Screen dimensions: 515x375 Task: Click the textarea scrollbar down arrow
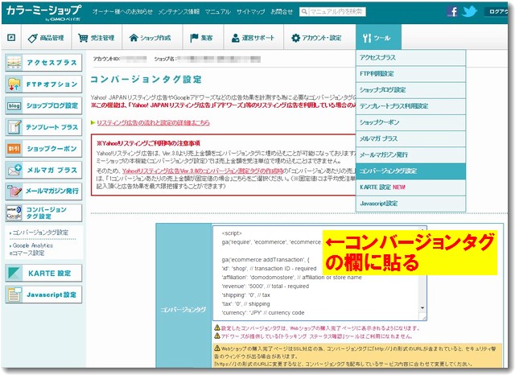[422, 308]
